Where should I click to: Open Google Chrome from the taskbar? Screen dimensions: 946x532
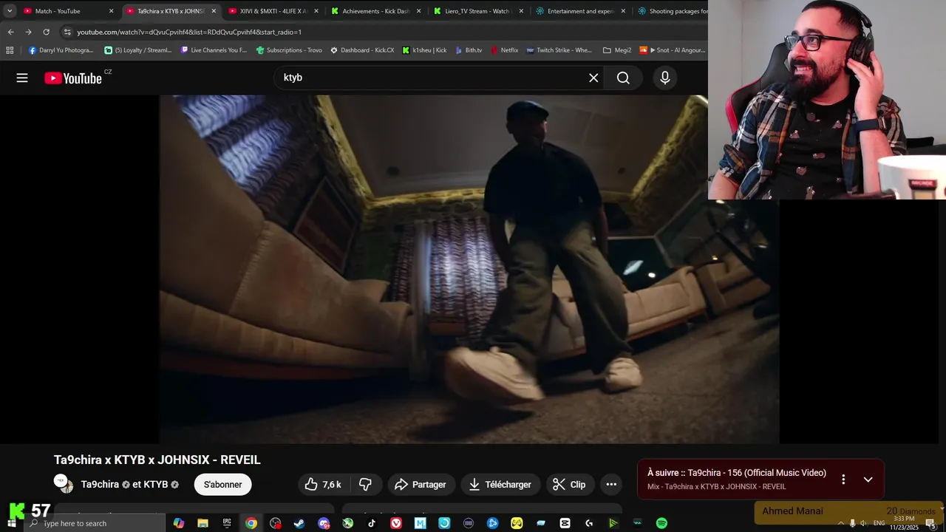[251, 523]
